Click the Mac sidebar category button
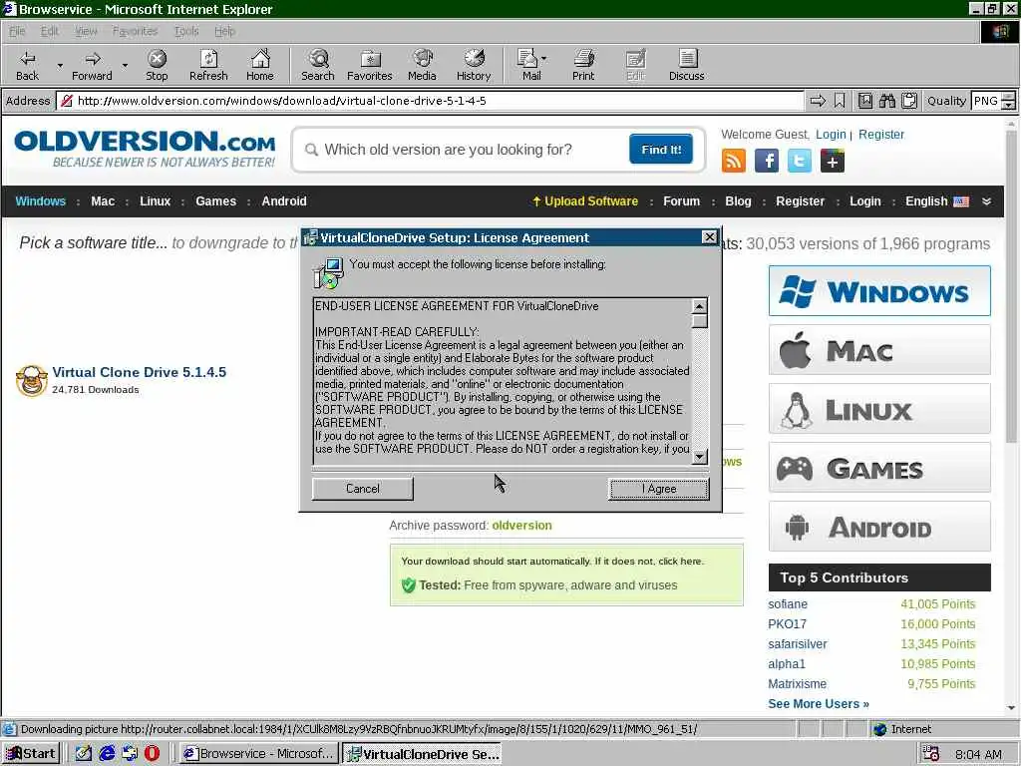Image resolution: width=1021 pixels, height=766 pixels. coord(879,350)
